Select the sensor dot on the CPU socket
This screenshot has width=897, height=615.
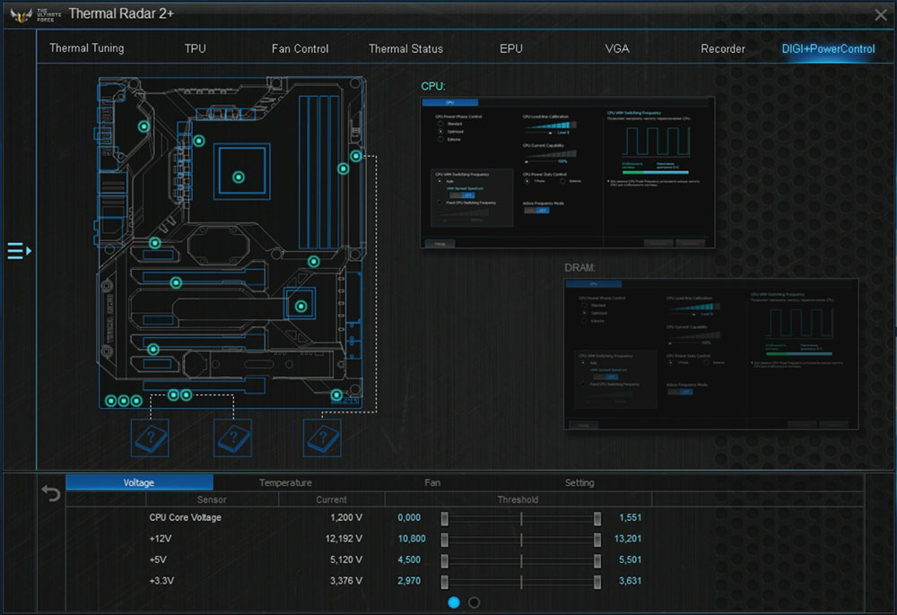pos(239,178)
